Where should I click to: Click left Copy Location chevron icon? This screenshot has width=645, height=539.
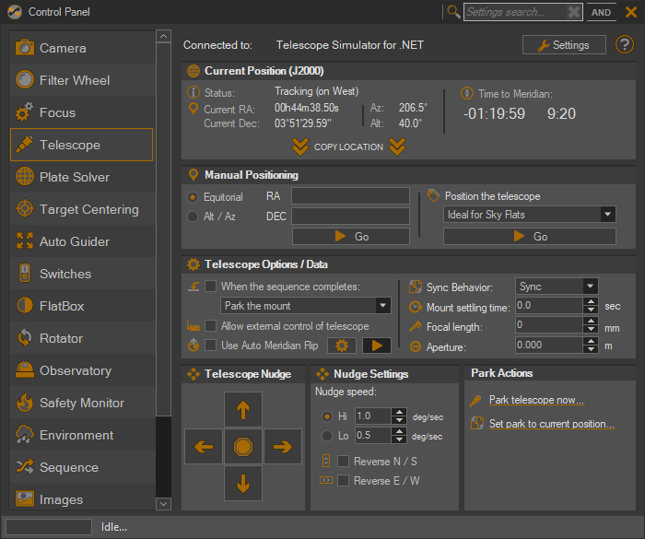click(x=300, y=146)
